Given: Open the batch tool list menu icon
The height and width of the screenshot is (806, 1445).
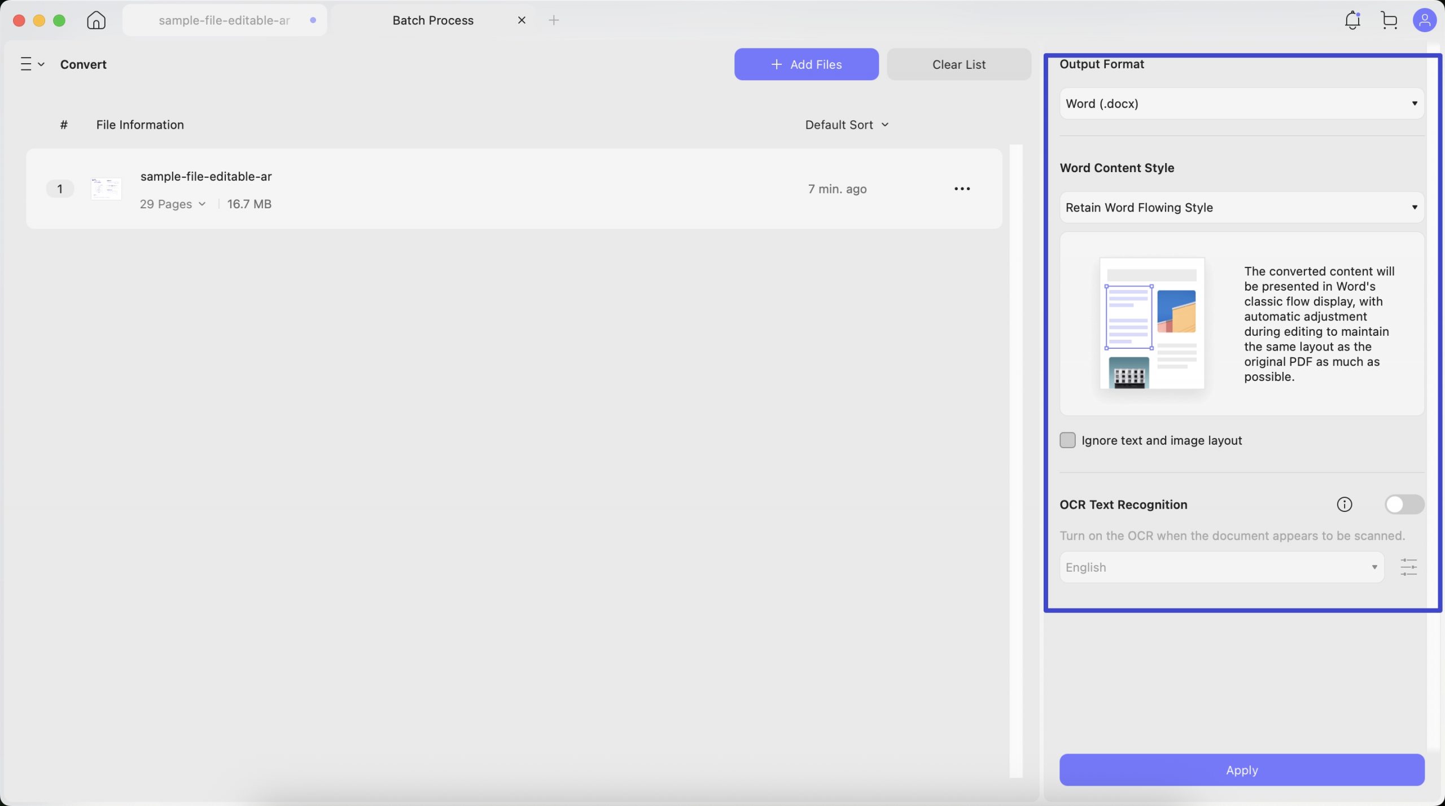Looking at the screenshot, I should pos(32,64).
